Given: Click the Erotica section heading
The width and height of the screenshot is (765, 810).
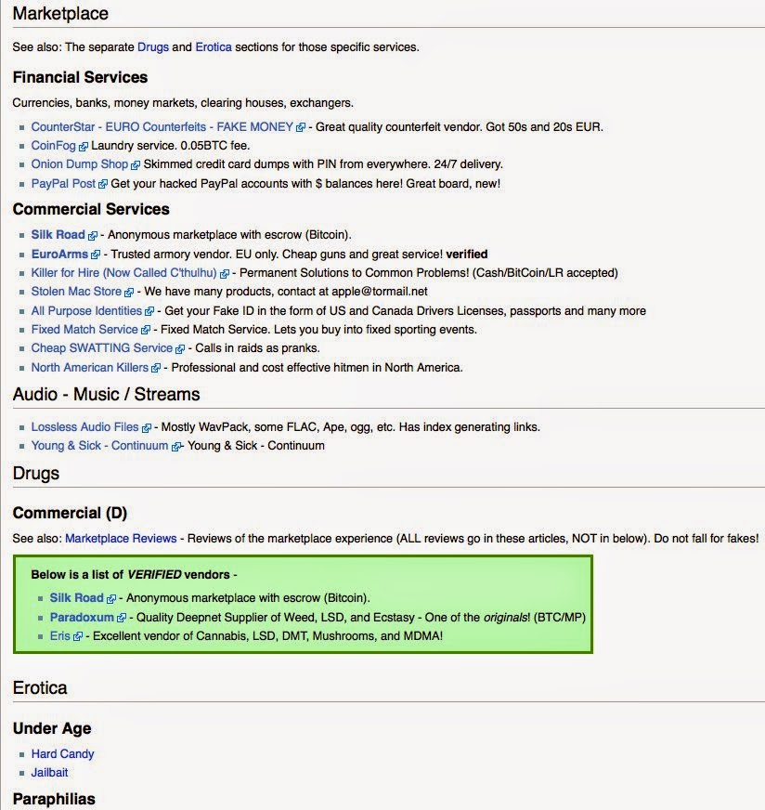Looking at the screenshot, I should pyautogui.click(x=40, y=687).
